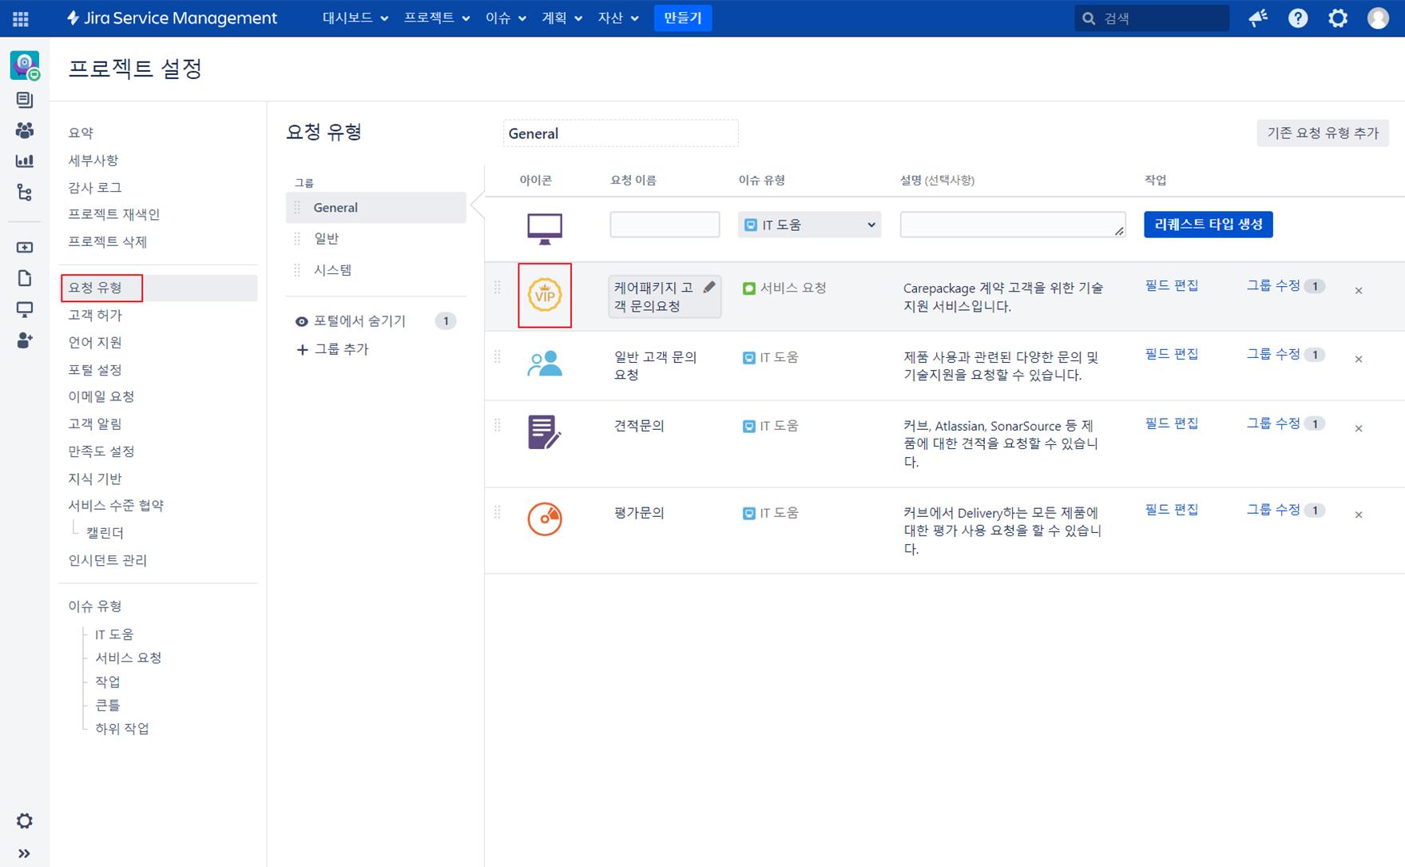Open reports chart icon in left sidebar

point(25,161)
